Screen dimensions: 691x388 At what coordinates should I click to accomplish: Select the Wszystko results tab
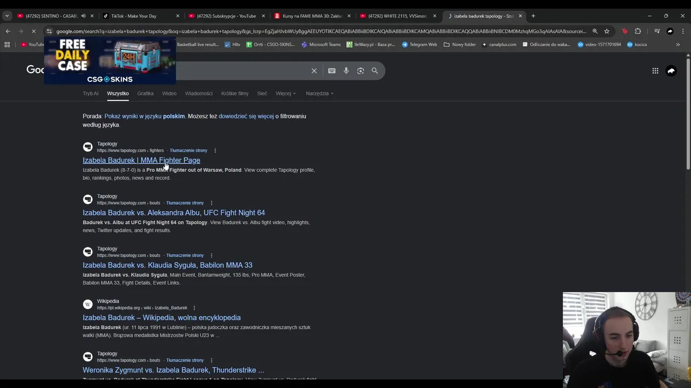click(x=118, y=93)
